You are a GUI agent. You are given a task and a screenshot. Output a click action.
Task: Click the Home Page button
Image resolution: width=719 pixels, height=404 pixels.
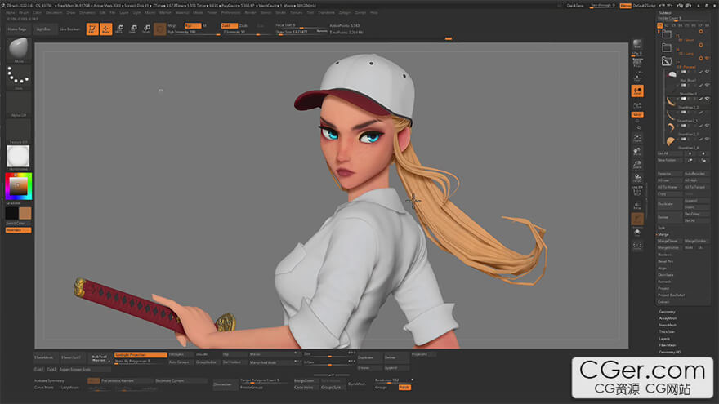17,29
